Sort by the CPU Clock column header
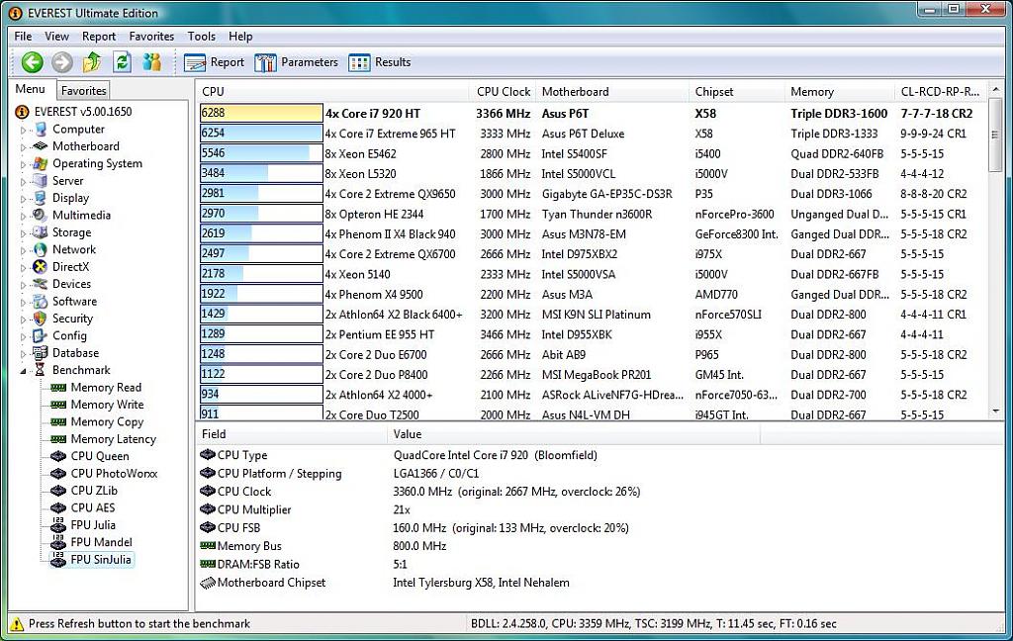 point(503,92)
